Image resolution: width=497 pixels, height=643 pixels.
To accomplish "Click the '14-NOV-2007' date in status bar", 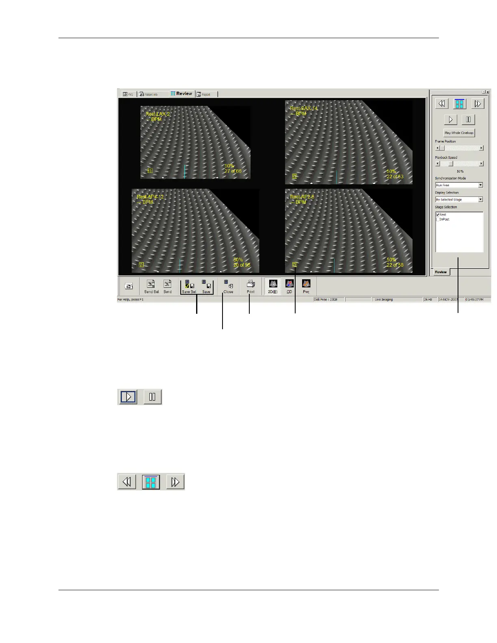I will point(449,300).
